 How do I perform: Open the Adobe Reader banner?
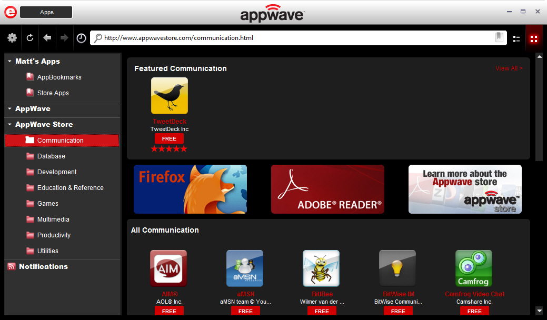point(327,189)
